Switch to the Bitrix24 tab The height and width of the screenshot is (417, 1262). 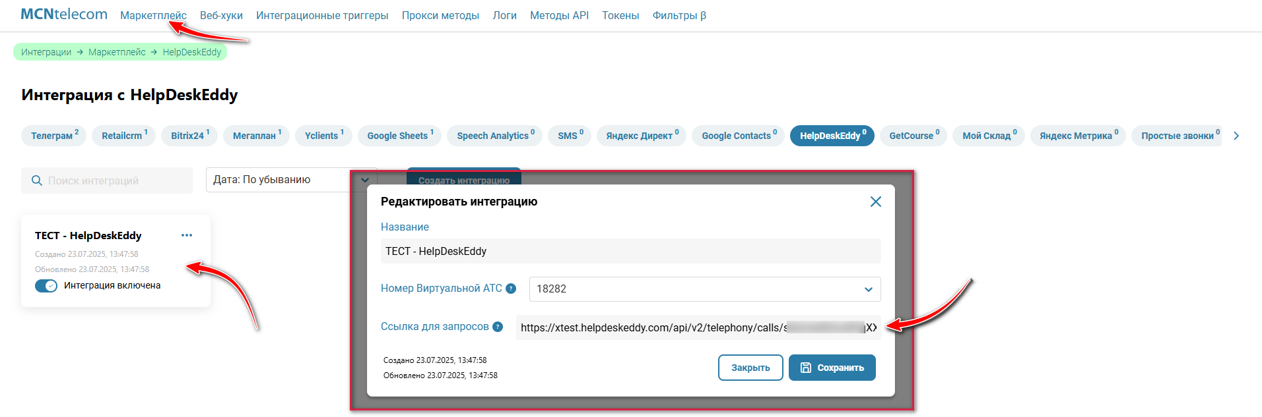[x=189, y=135]
